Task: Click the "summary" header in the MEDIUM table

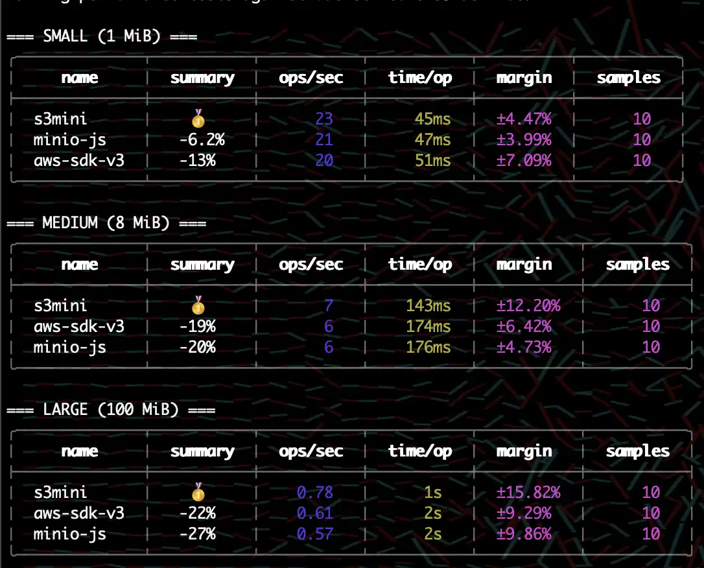Action: tap(202, 265)
